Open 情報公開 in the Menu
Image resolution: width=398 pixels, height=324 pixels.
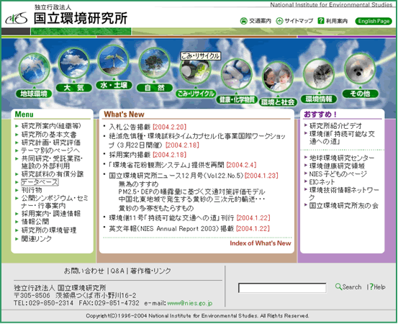(35, 222)
